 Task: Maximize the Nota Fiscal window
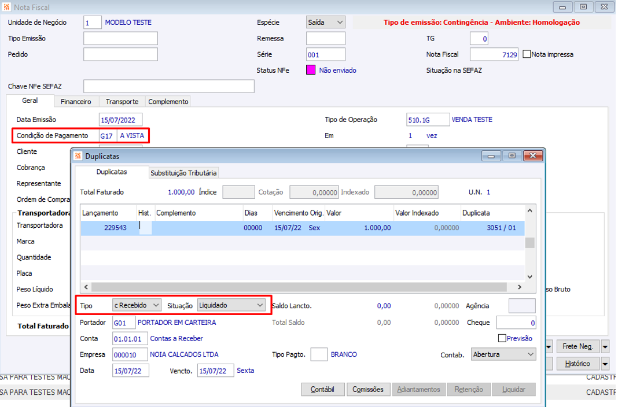583,7
